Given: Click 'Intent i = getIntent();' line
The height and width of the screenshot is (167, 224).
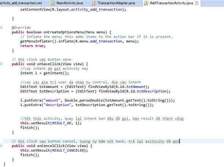Looking at the screenshot, I should click(x=44, y=73).
